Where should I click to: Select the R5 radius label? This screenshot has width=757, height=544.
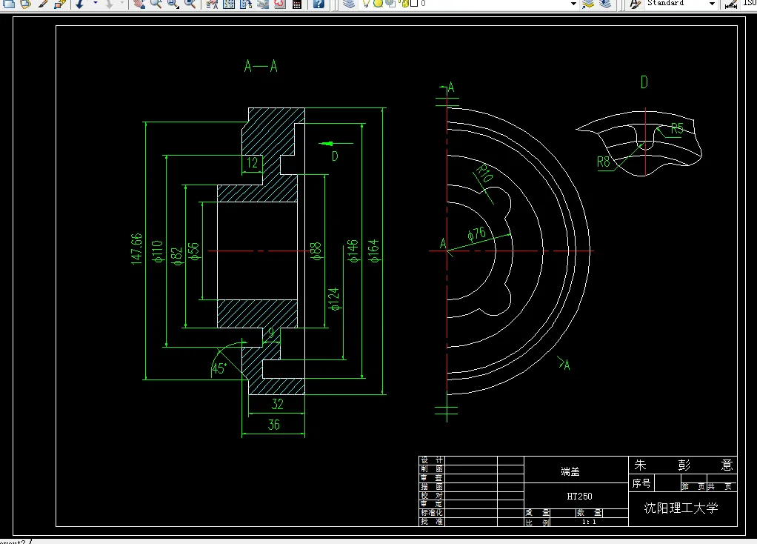[677, 128]
